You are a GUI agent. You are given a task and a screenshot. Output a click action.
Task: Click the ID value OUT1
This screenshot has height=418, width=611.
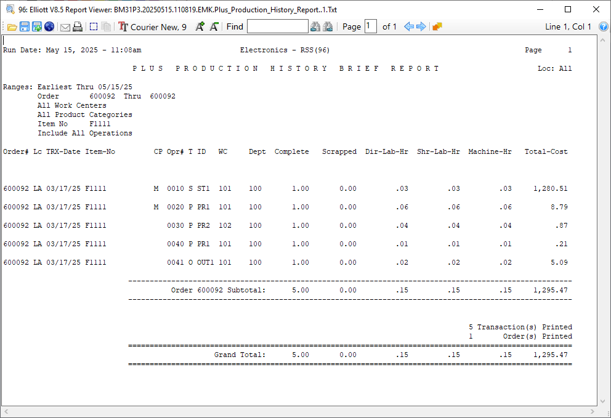[205, 263]
